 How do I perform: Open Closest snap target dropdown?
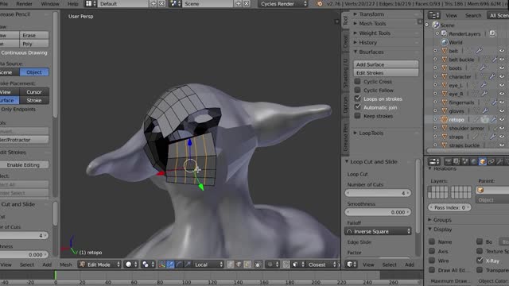321,265
